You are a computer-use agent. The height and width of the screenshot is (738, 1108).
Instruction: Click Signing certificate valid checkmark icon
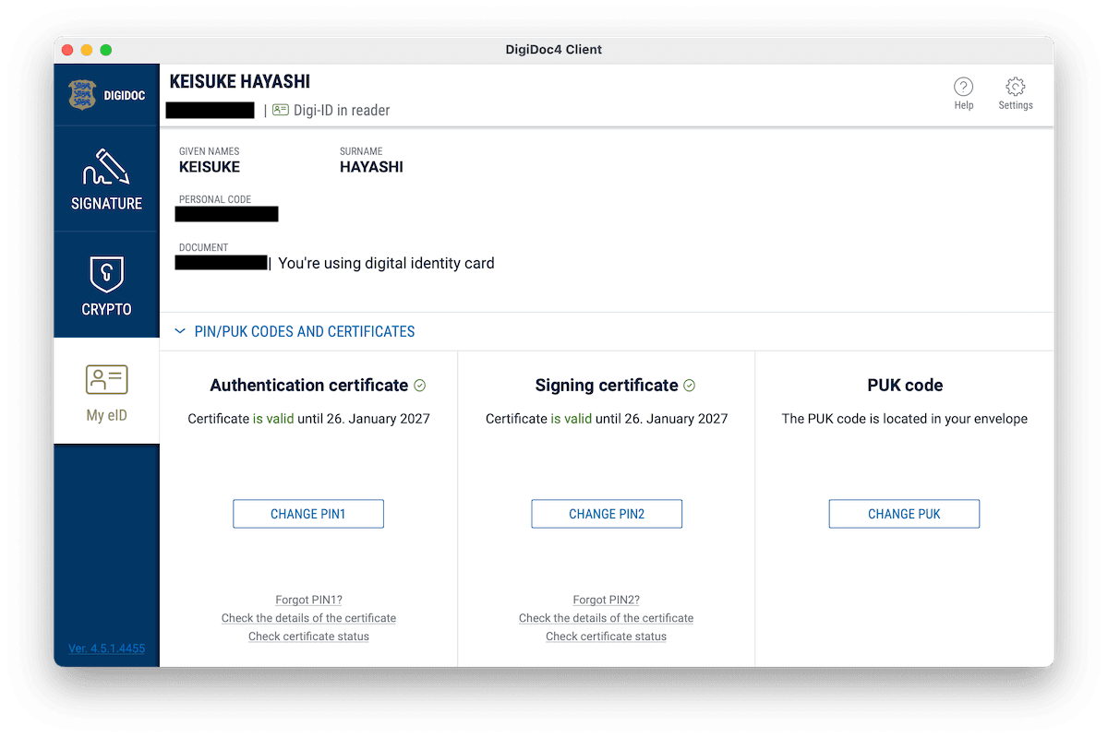pos(689,386)
